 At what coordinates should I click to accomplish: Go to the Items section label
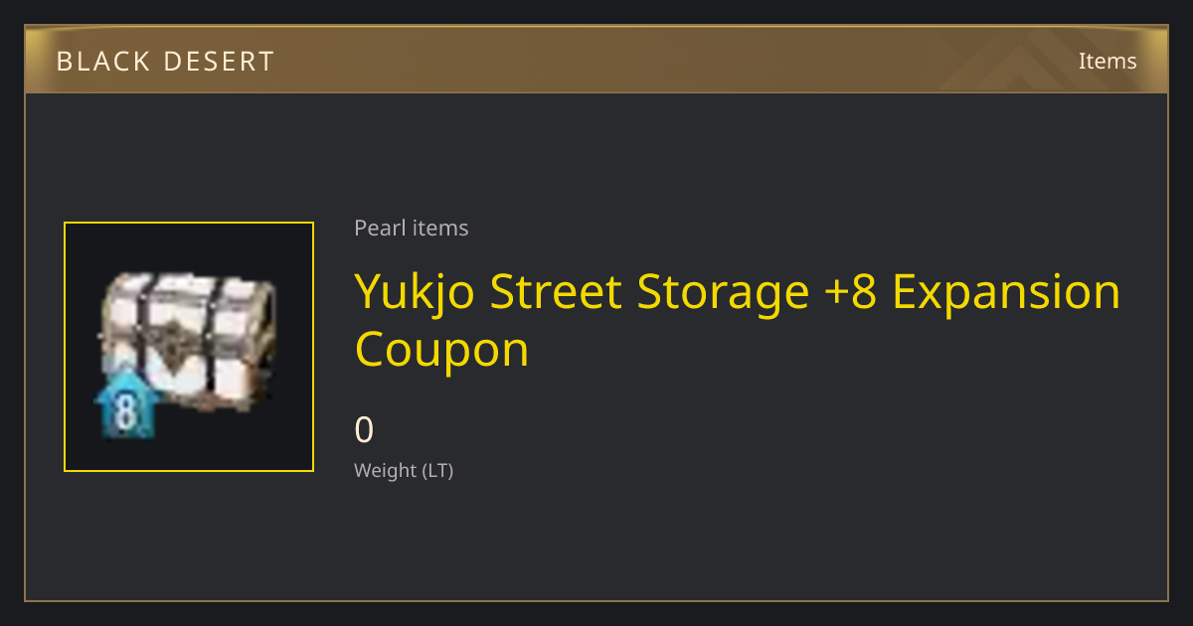1108,61
